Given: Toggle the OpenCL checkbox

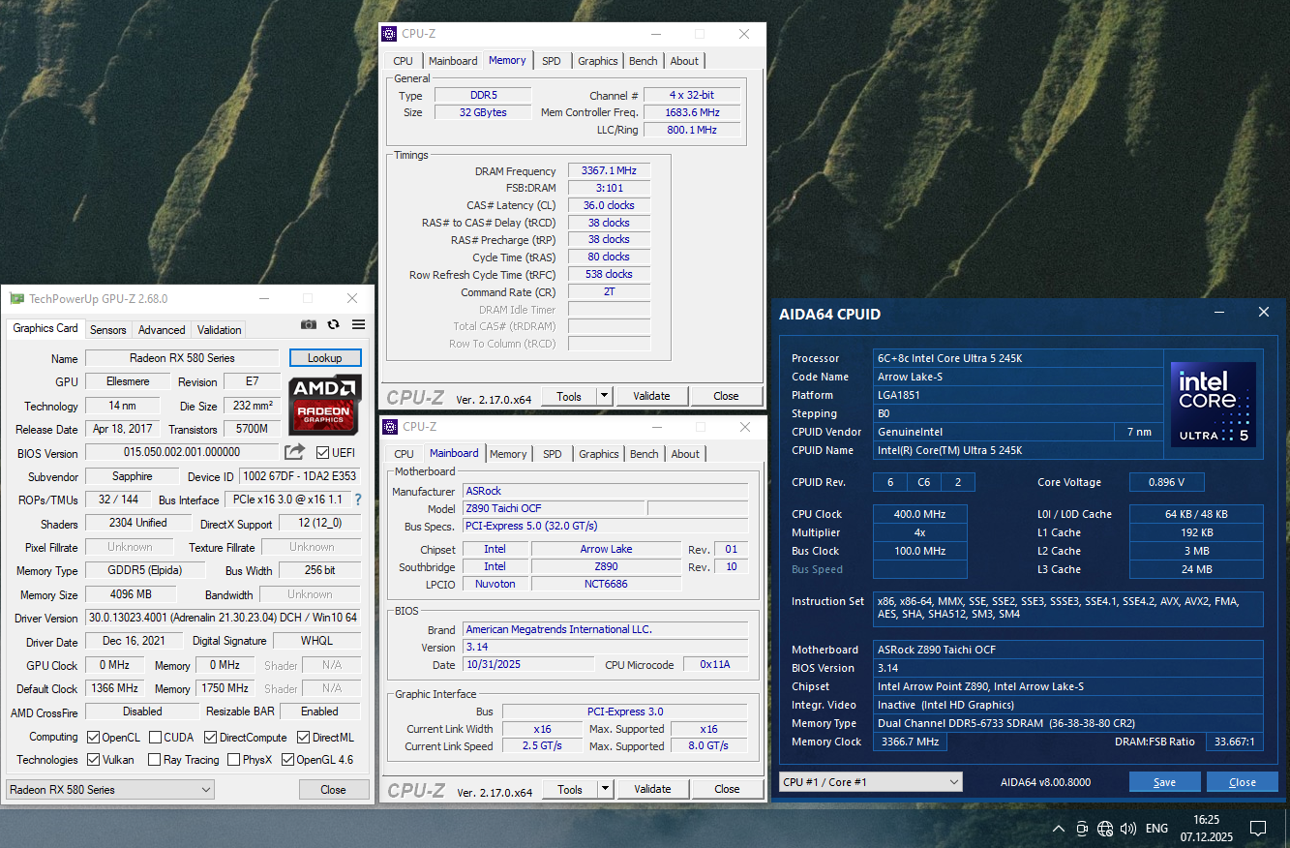Looking at the screenshot, I should [x=94, y=738].
